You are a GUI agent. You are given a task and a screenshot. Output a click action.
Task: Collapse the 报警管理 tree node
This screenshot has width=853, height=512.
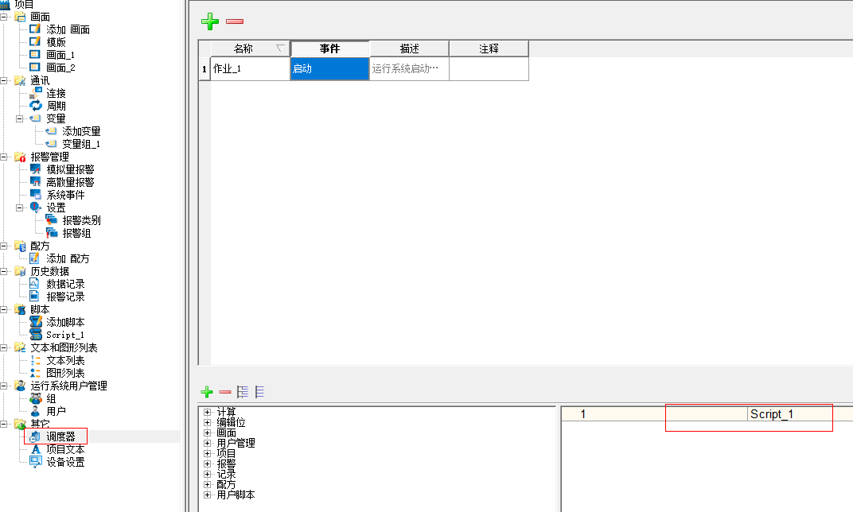pyautogui.click(x=4, y=157)
